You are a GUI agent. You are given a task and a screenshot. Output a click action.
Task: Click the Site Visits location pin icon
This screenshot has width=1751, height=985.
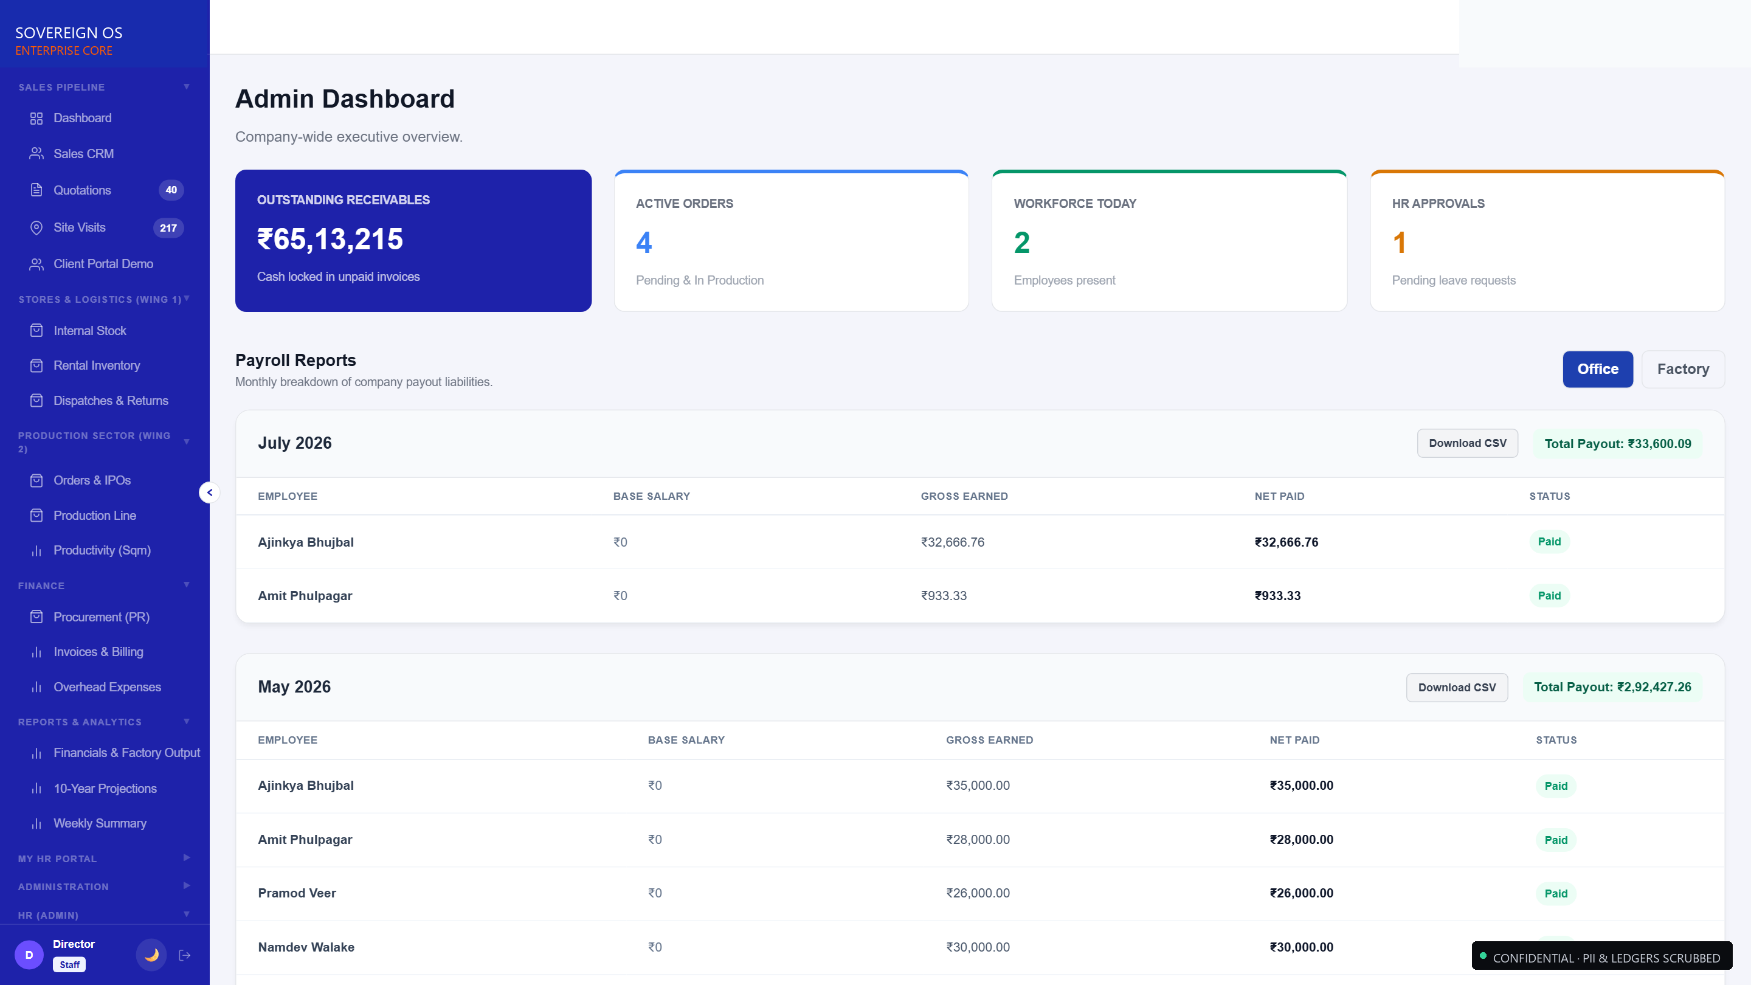(36, 228)
